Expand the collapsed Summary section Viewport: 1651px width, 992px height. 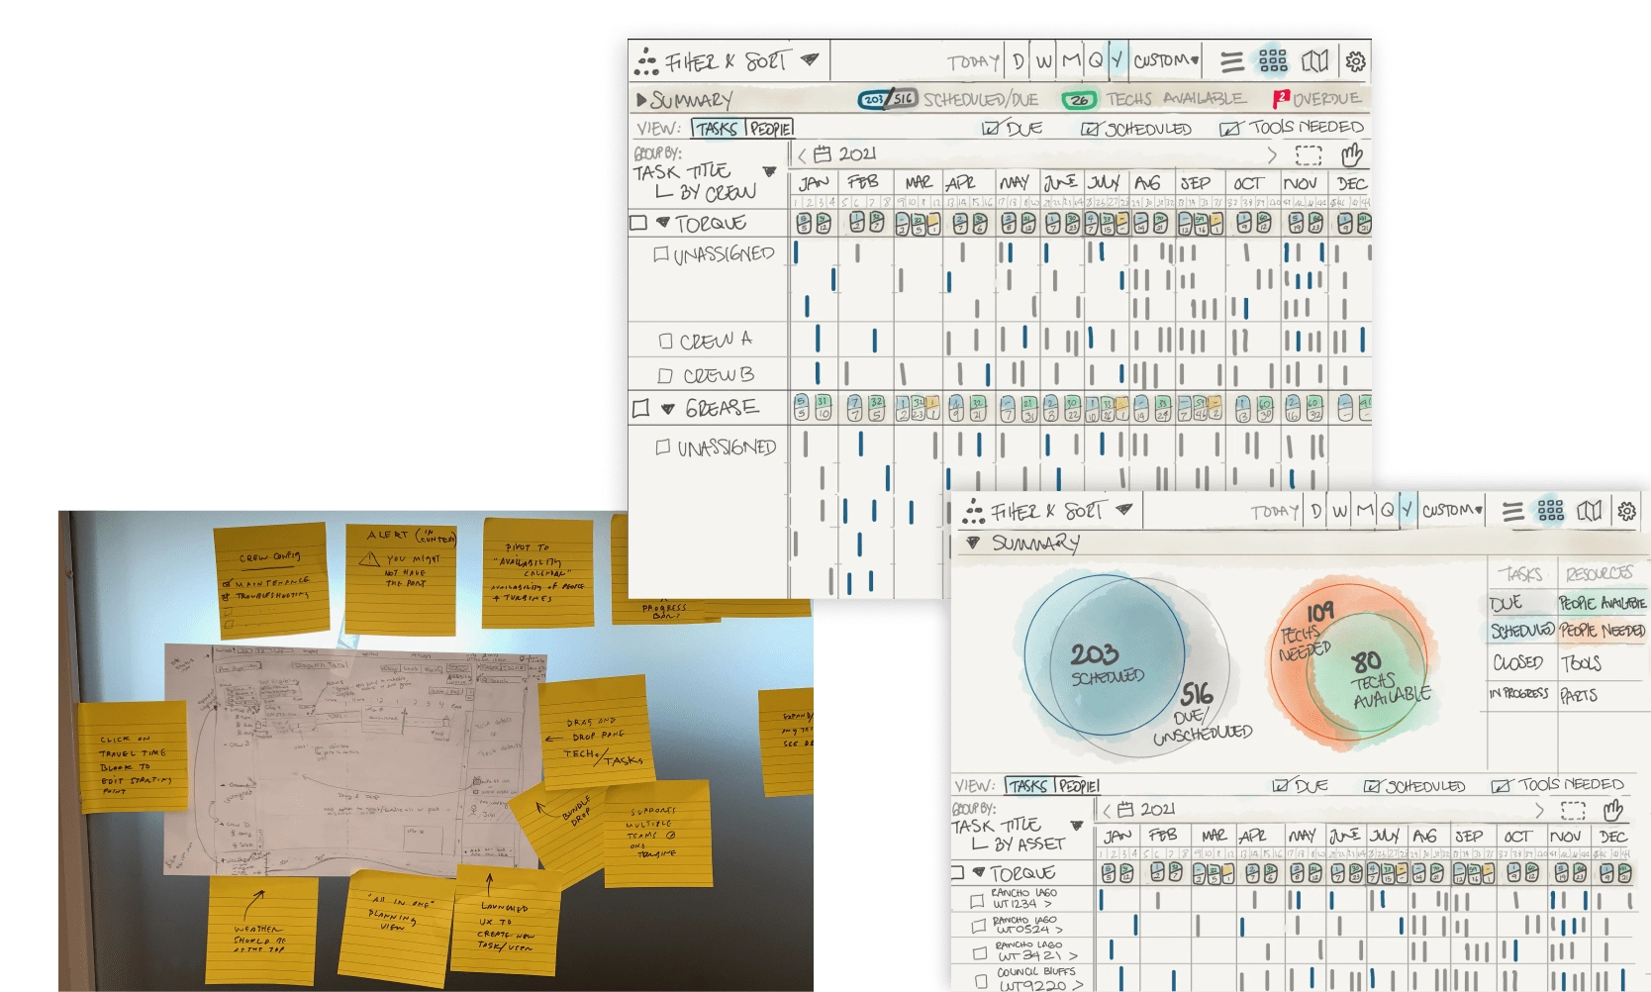click(x=641, y=99)
